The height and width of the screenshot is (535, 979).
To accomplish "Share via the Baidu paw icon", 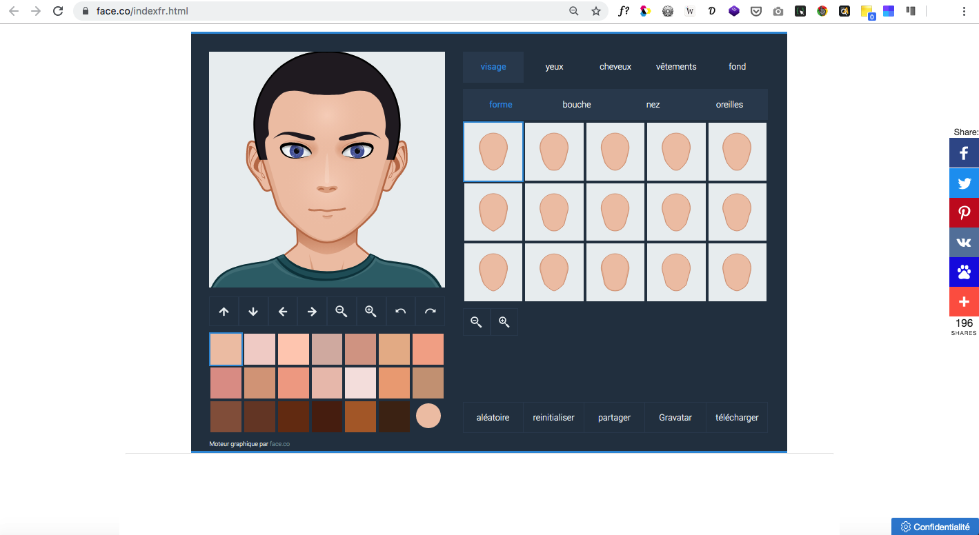I will (x=964, y=272).
